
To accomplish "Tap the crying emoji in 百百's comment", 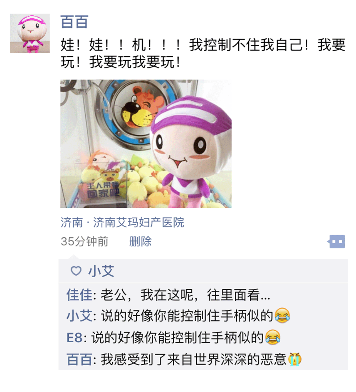I will [x=295, y=359].
